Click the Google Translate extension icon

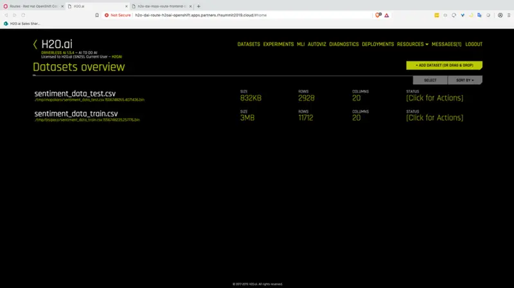click(x=479, y=15)
